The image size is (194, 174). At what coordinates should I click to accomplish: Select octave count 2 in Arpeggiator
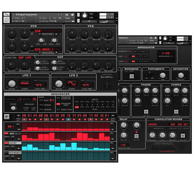(140, 56)
